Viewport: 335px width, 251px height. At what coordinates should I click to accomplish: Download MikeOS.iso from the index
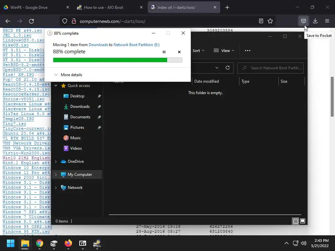[16, 45]
